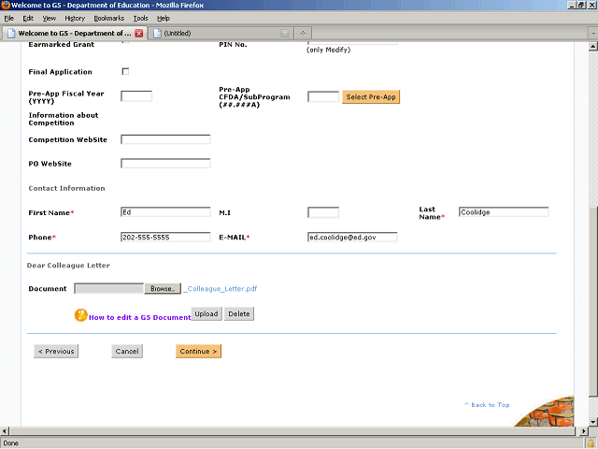Screen dimensions: 598x449
Task: Open the History menu
Action: pyautogui.click(x=75, y=18)
